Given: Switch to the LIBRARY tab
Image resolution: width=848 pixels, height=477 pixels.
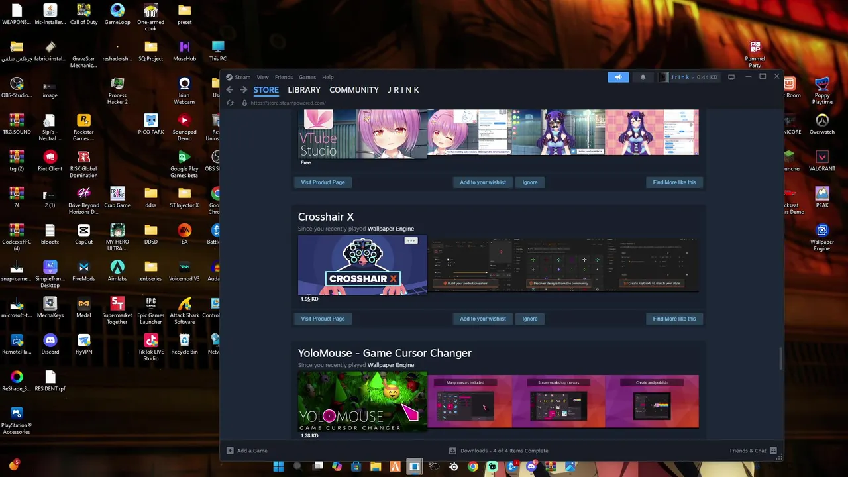Looking at the screenshot, I should coord(304,90).
